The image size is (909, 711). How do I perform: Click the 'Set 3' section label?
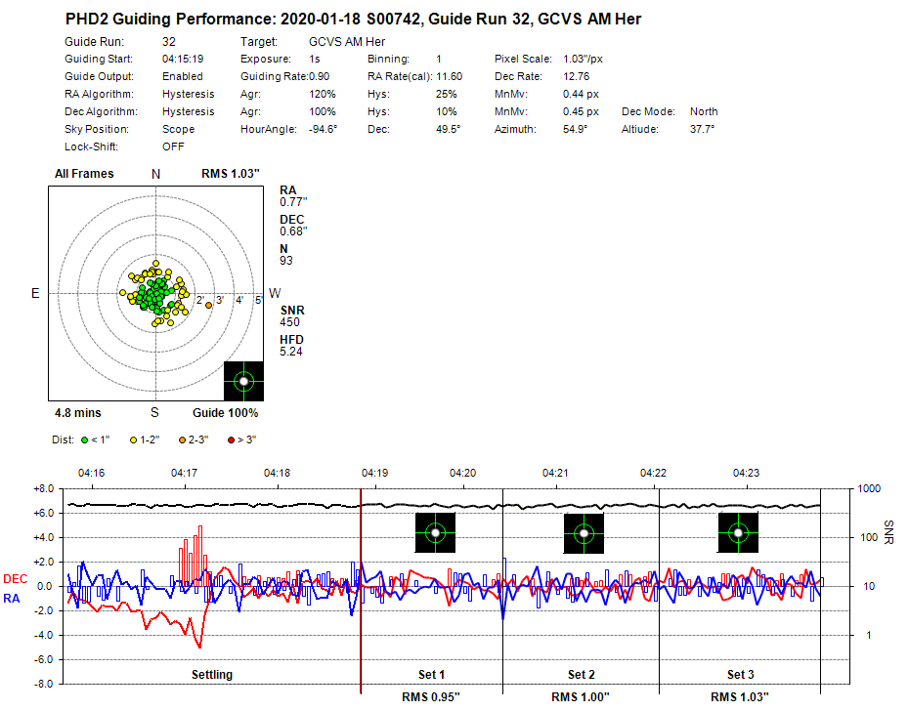click(740, 675)
